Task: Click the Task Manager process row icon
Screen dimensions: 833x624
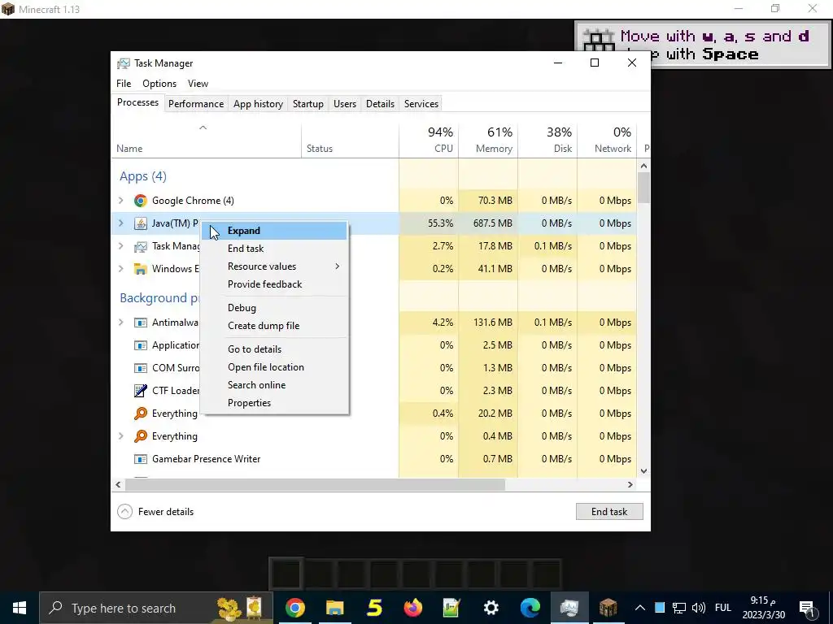Action: pyautogui.click(x=140, y=246)
